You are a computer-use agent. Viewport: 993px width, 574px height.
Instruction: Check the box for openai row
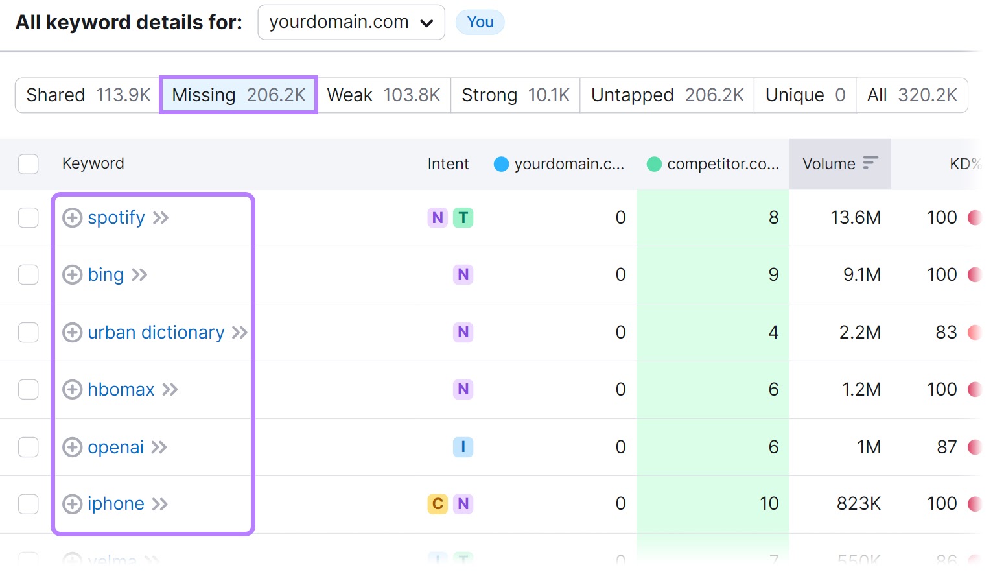pos(29,448)
